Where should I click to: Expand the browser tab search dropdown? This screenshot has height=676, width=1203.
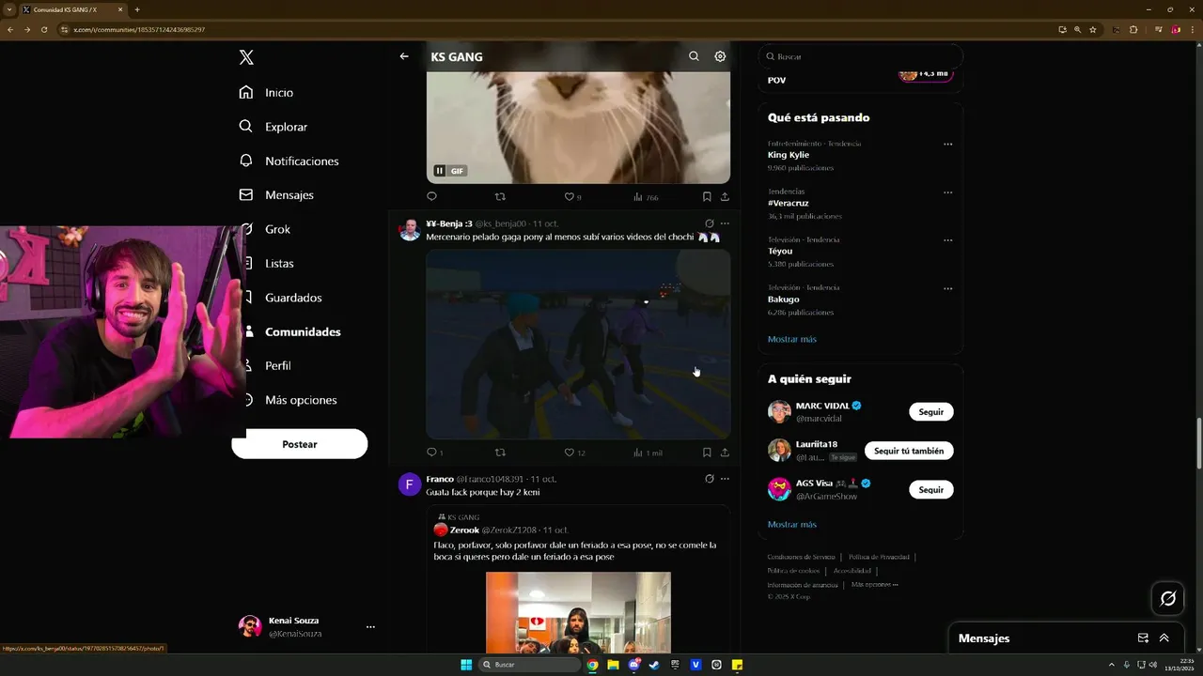(9, 9)
